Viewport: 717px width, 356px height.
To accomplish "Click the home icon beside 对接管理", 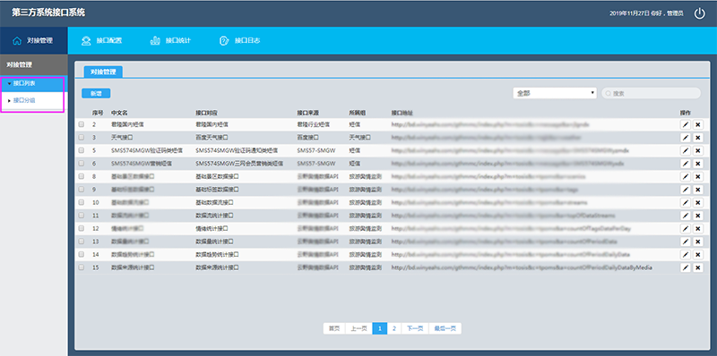I will coord(17,40).
